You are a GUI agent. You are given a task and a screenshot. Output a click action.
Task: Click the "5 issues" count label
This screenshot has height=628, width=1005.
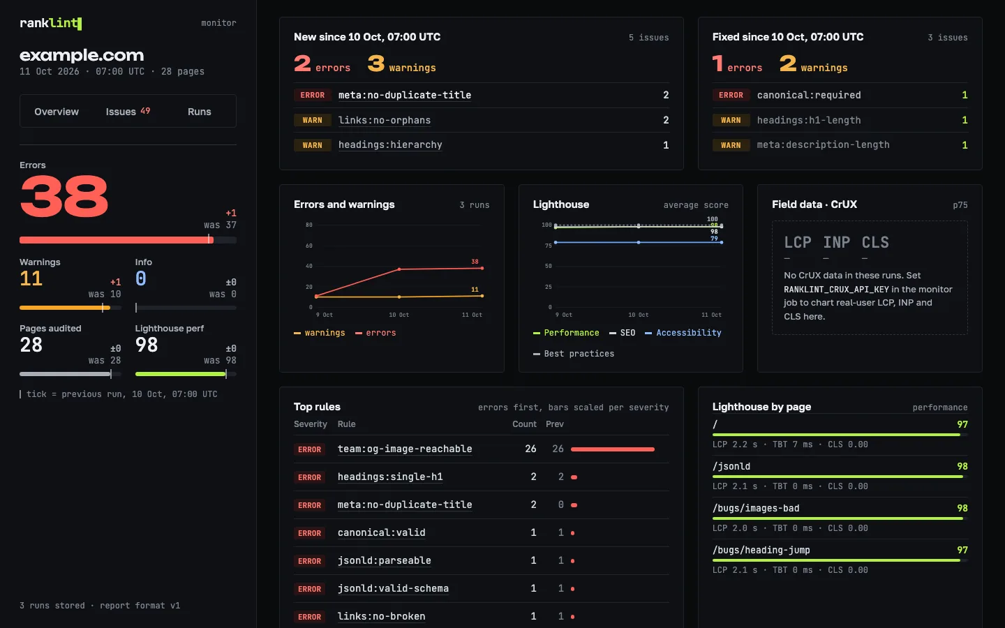pyautogui.click(x=648, y=38)
